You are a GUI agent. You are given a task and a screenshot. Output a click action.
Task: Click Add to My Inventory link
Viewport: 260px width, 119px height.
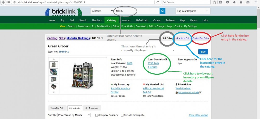[120, 88]
